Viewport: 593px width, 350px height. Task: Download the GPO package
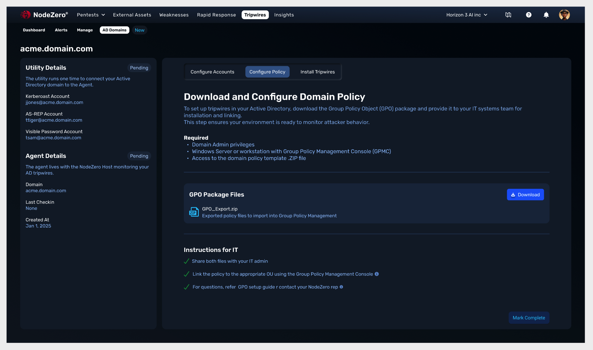point(525,195)
